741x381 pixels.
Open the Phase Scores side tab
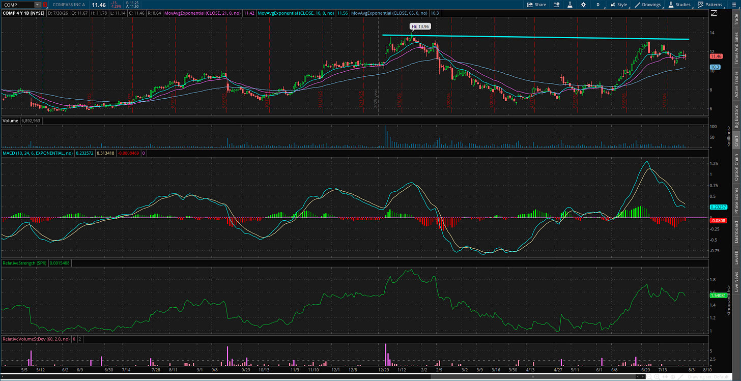[735, 201]
